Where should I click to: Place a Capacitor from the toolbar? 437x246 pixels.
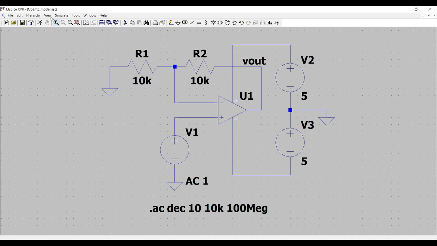click(x=199, y=23)
